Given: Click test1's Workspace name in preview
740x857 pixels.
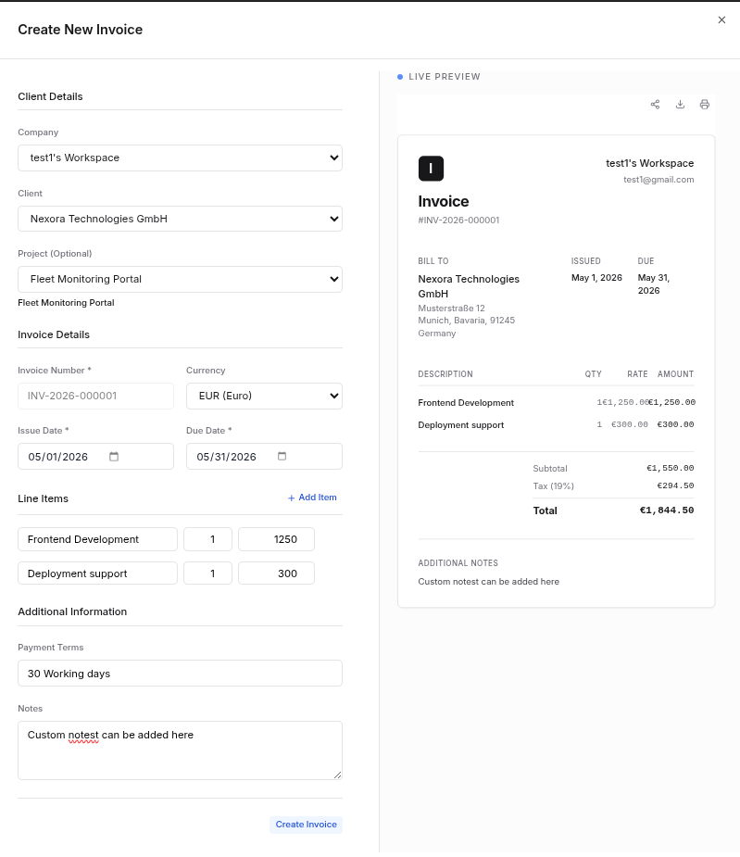Looking at the screenshot, I should pos(650,163).
